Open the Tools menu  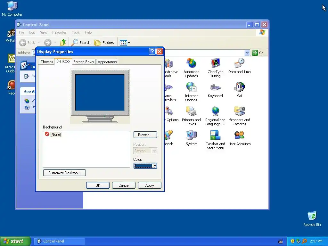point(76,32)
